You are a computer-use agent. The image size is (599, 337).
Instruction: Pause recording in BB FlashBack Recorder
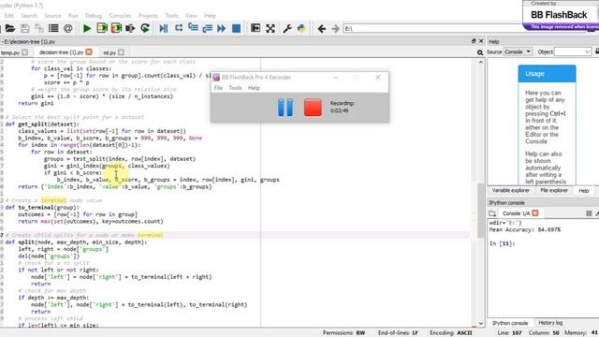pos(285,107)
